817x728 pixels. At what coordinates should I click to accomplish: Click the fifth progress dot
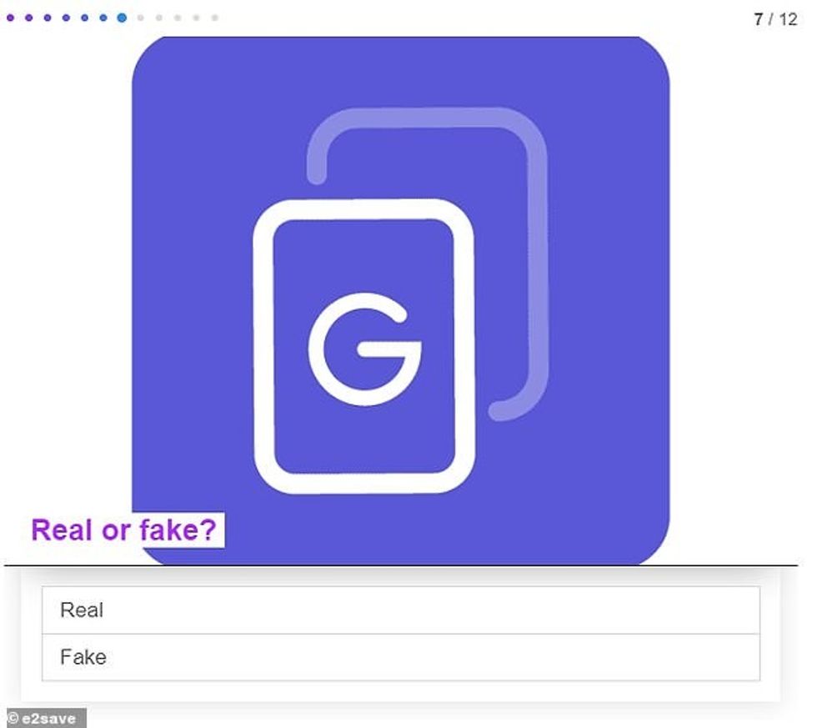(x=85, y=18)
